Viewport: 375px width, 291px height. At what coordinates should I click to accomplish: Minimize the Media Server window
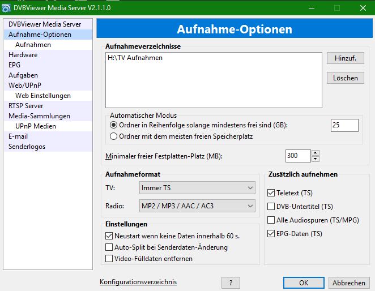click(x=312, y=8)
